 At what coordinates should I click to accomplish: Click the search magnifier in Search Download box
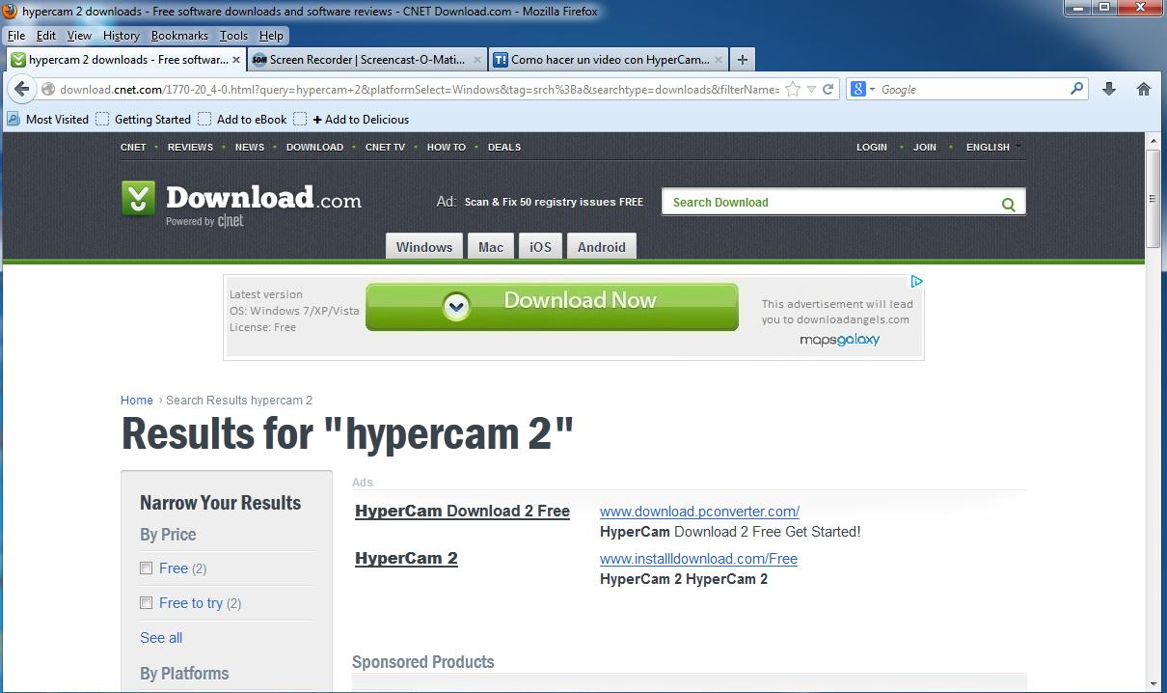point(1008,204)
